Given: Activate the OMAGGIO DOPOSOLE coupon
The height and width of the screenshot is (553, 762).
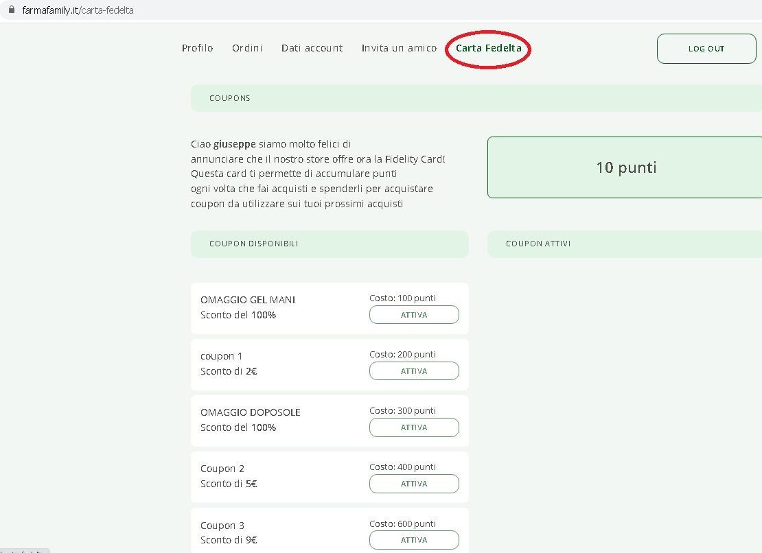Looking at the screenshot, I should pos(414,427).
